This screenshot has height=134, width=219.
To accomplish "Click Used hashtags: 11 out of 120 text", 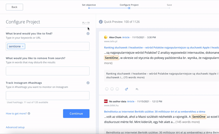I will pyautogui.click(x=28, y=102).
